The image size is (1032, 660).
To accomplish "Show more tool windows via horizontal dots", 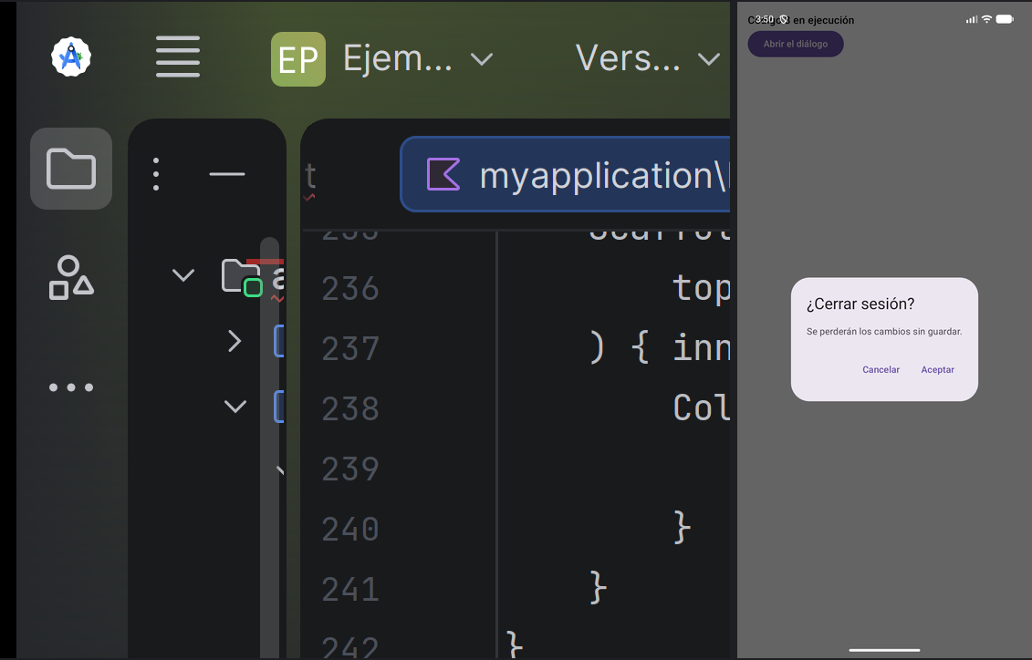I will pyautogui.click(x=71, y=387).
